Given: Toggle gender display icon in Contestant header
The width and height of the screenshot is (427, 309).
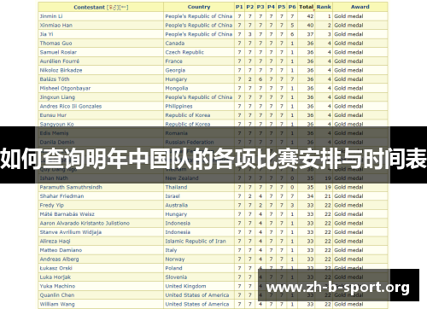Looking at the screenshot, I should [113, 8].
